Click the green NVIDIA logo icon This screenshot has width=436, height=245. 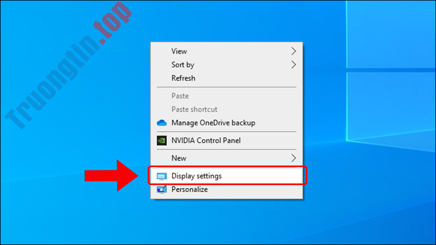click(161, 140)
